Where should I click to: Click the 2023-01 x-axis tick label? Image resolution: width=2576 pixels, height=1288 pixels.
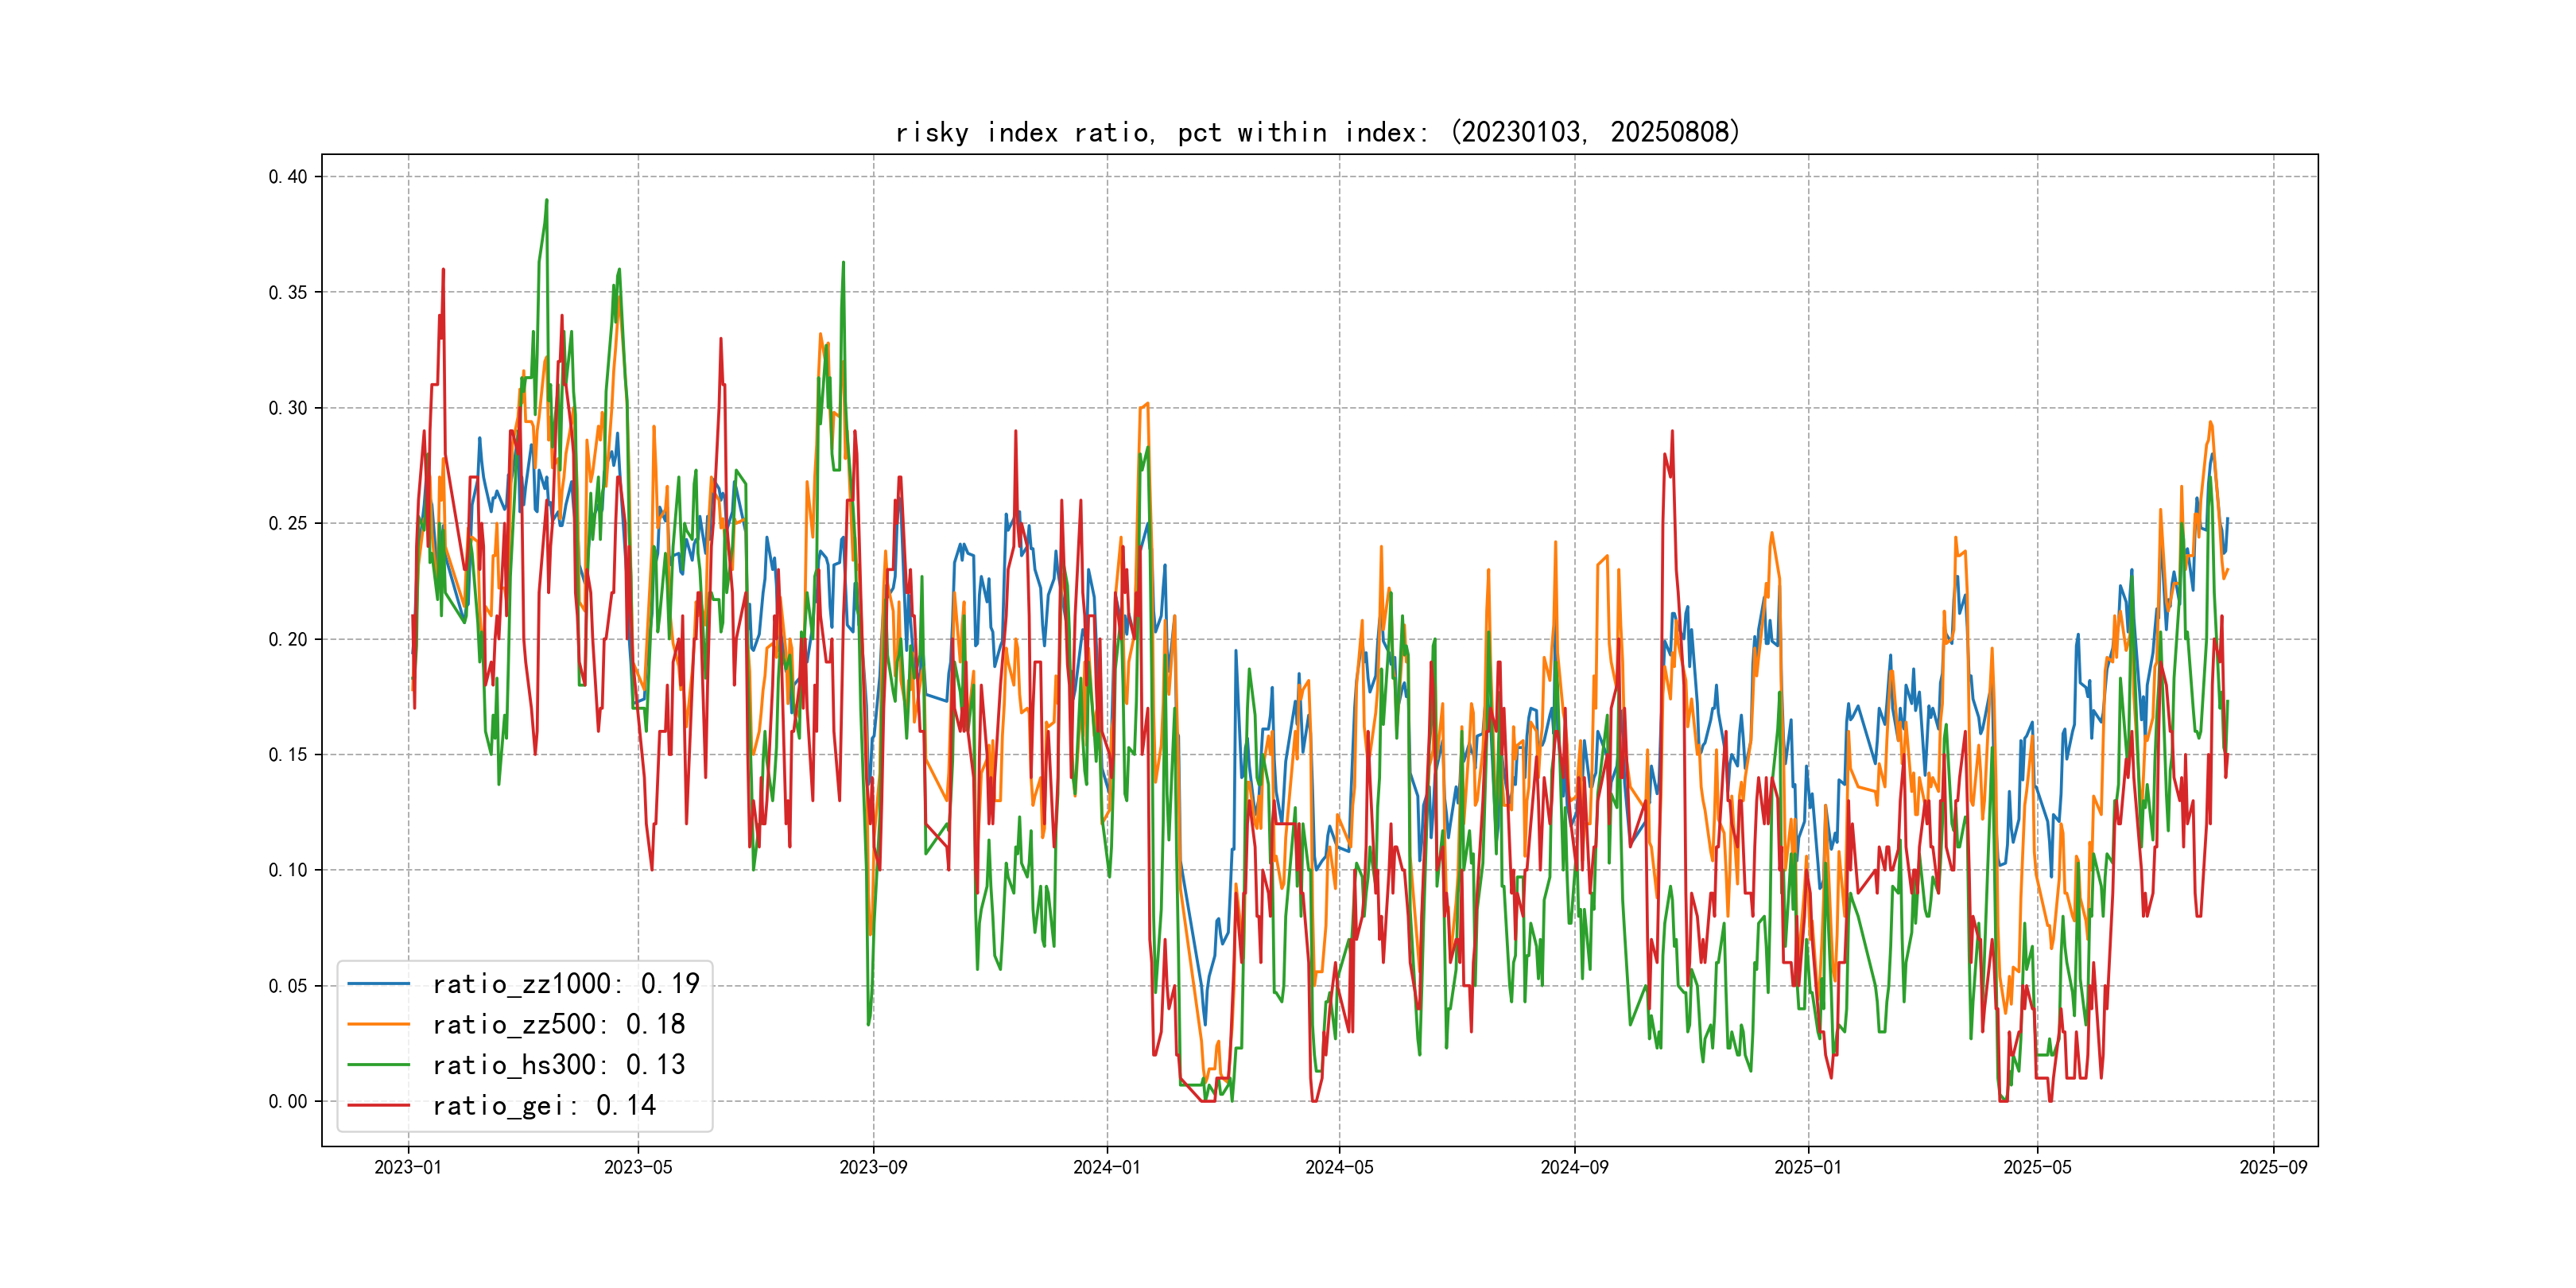tap(408, 1167)
